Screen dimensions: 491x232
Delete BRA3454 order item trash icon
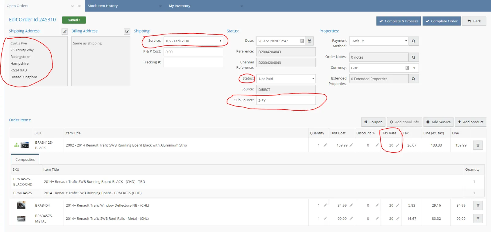478,205
